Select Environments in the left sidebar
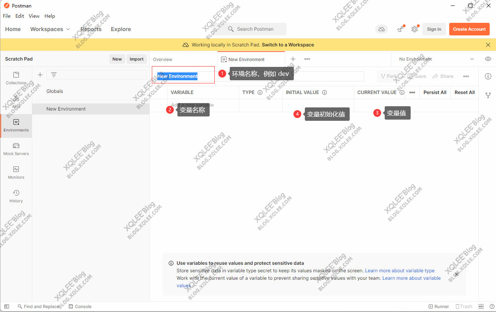The image size is (496, 312). 16,126
